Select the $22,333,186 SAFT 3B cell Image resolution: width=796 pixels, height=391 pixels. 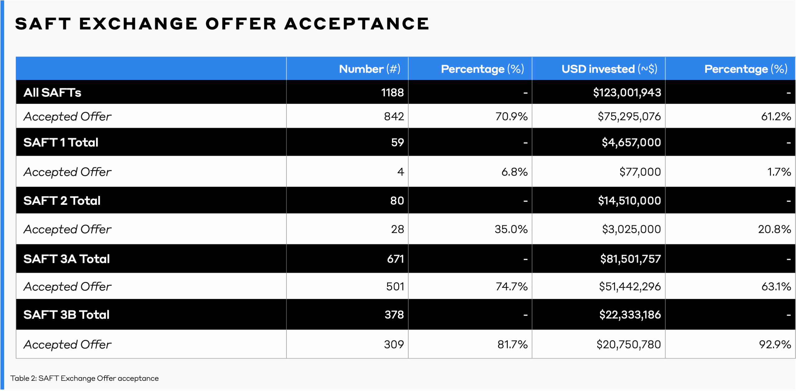tap(630, 315)
